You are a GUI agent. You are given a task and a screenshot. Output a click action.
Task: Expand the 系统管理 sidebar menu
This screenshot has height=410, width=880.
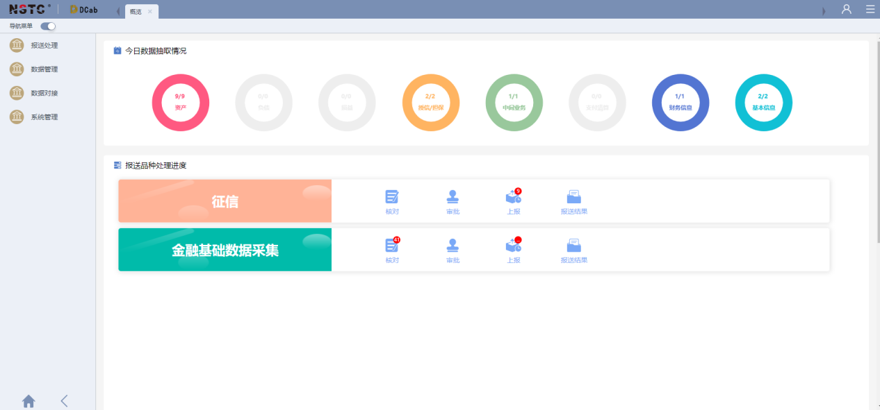pos(44,117)
